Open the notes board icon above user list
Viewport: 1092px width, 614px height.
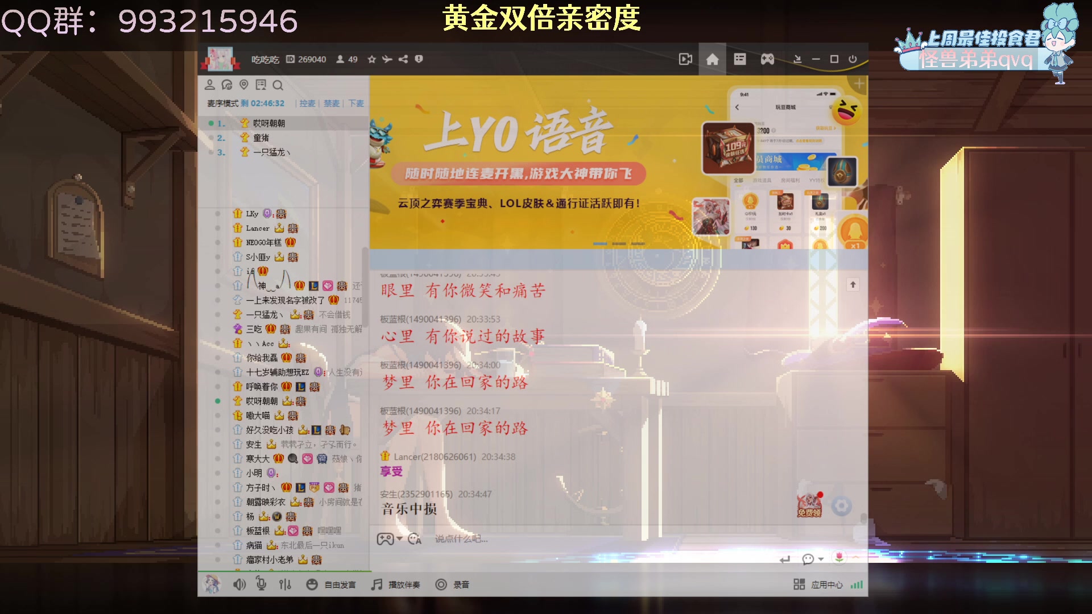click(x=261, y=85)
